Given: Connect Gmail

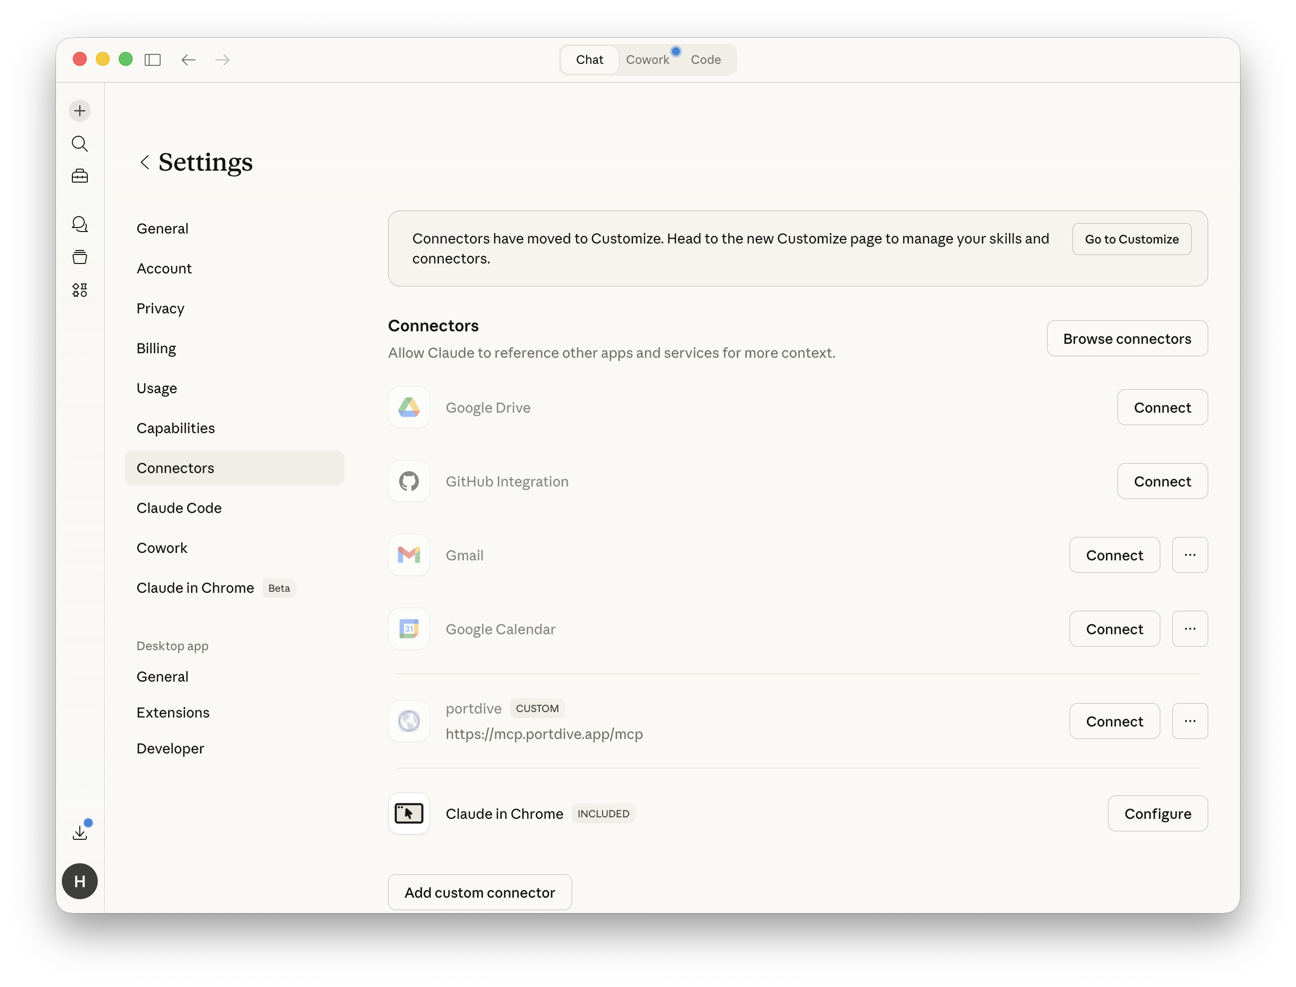Looking at the screenshot, I should 1114,554.
